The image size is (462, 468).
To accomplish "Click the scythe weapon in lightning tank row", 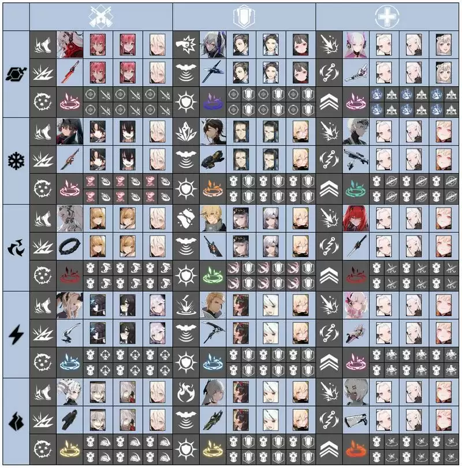I will pos(213,332).
